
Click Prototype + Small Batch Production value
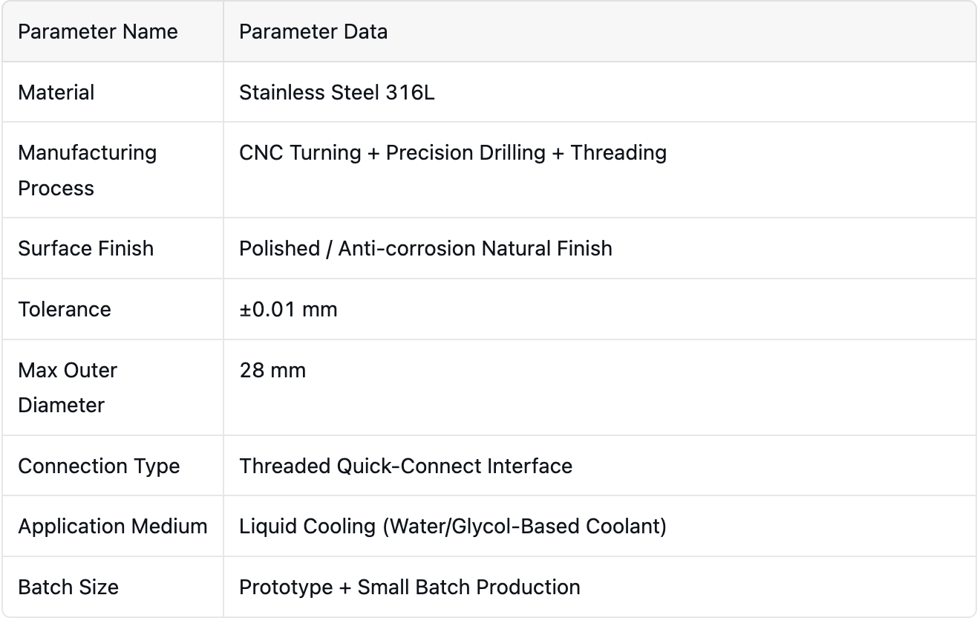coord(410,587)
